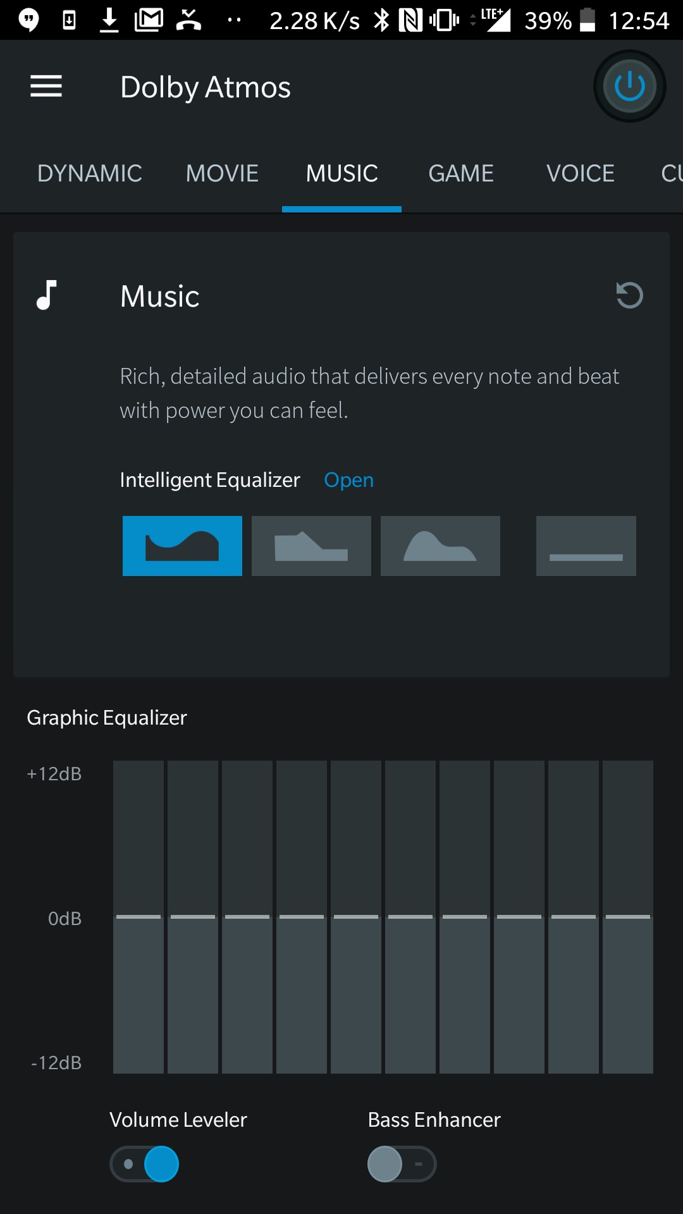Go to the VOICE tab
683x1214 pixels.
tap(580, 174)
